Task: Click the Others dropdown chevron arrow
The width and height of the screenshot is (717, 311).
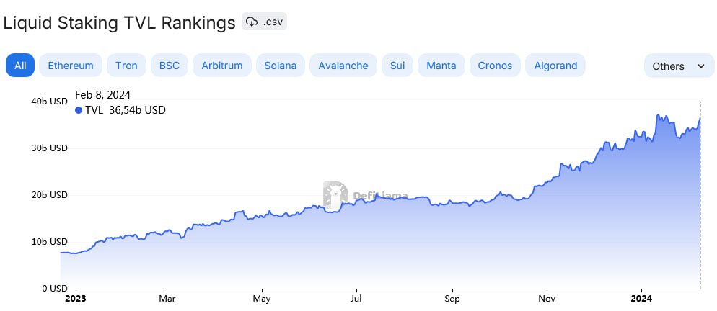Action: (701, 66)
